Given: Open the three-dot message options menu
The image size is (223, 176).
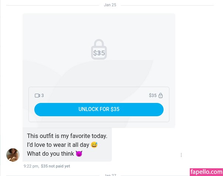Looking at the screenshot, I should [x=181, y=155].
